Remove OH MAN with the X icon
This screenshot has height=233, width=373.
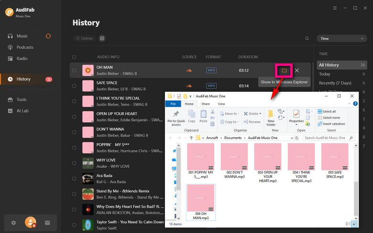(x=297, y=71)
